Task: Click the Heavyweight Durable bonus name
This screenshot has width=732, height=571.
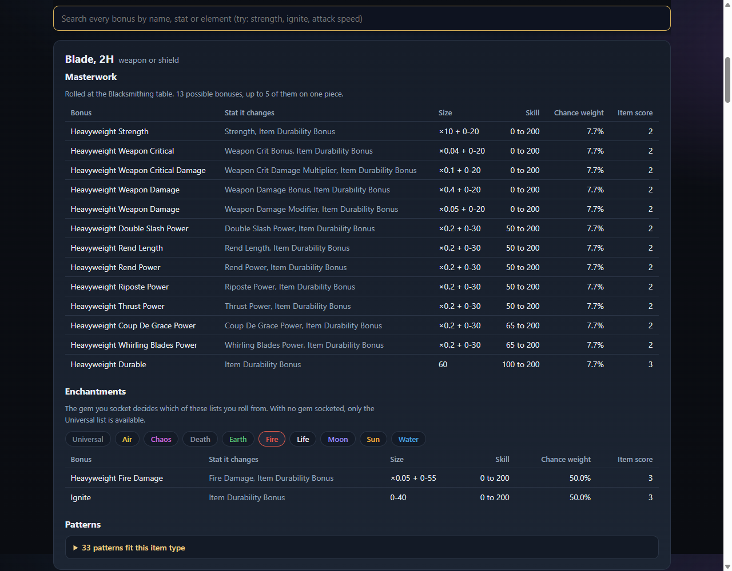Action: click(108, 364)
